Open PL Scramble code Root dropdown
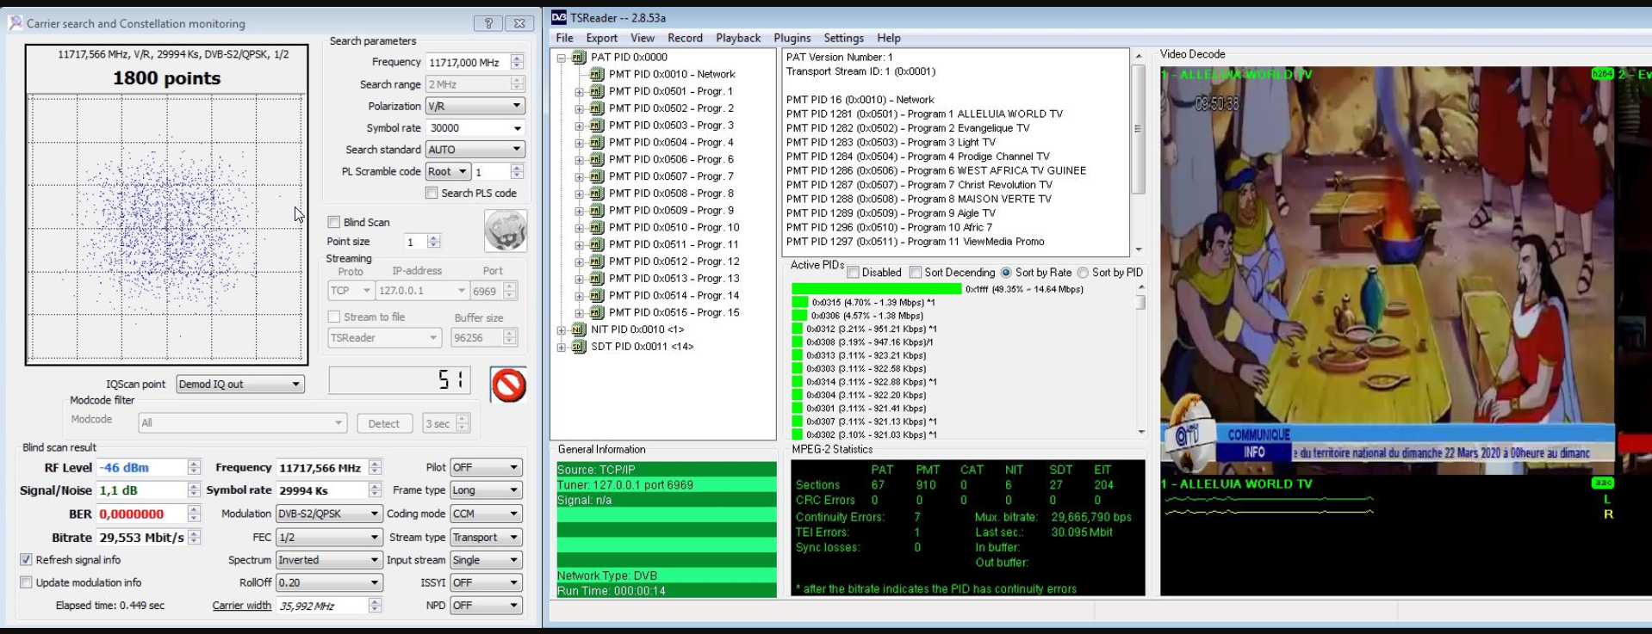 point(448,171)
